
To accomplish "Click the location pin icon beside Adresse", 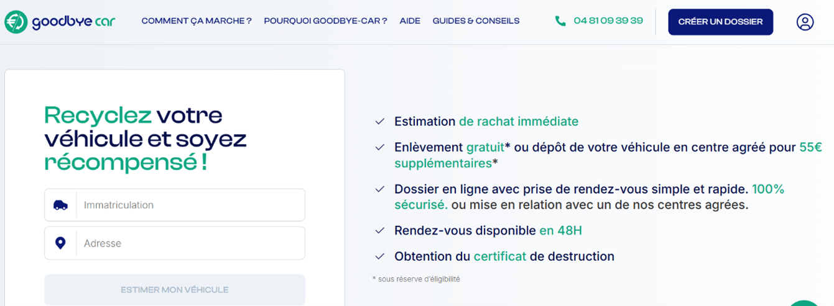I will pos(60,243).
